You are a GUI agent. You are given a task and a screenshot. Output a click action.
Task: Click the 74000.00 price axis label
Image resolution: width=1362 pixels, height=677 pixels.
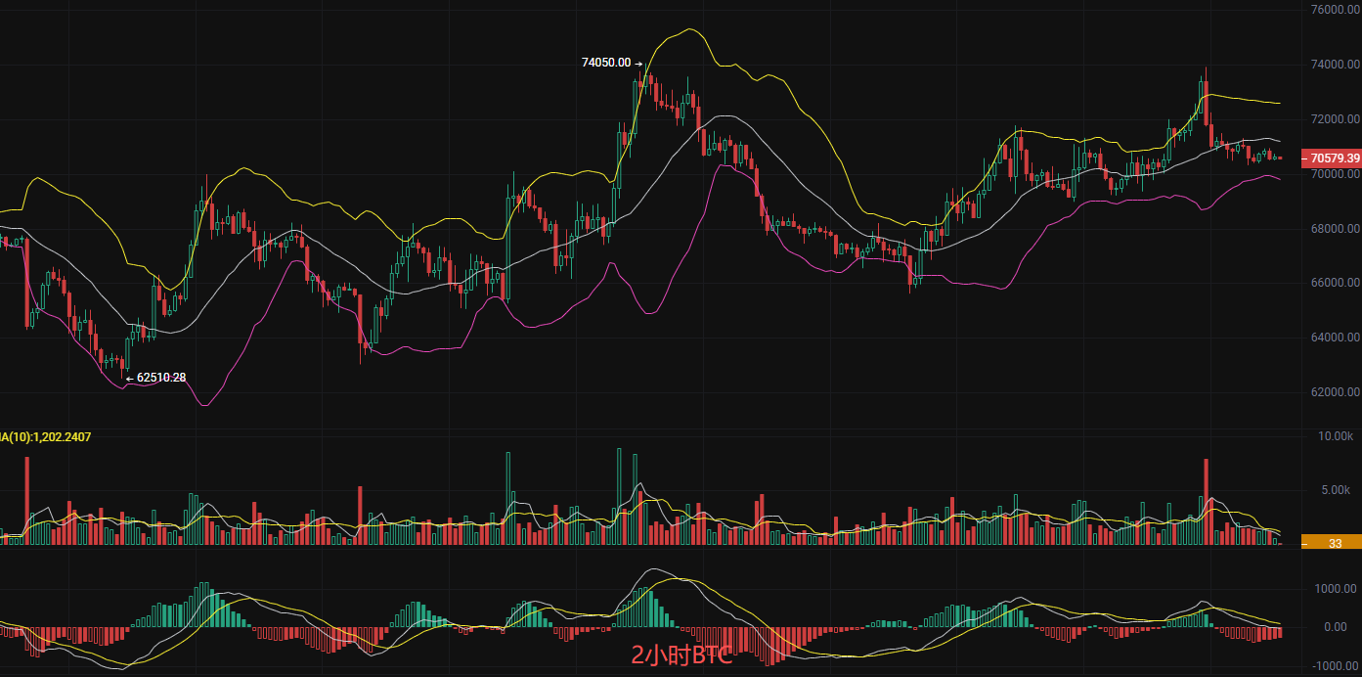click(x=1336, y=65)
